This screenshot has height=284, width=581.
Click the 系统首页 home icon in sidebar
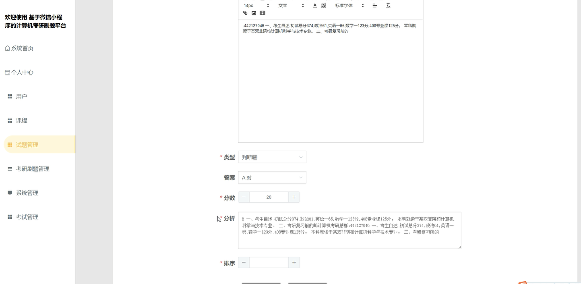[x=7, y=48]
